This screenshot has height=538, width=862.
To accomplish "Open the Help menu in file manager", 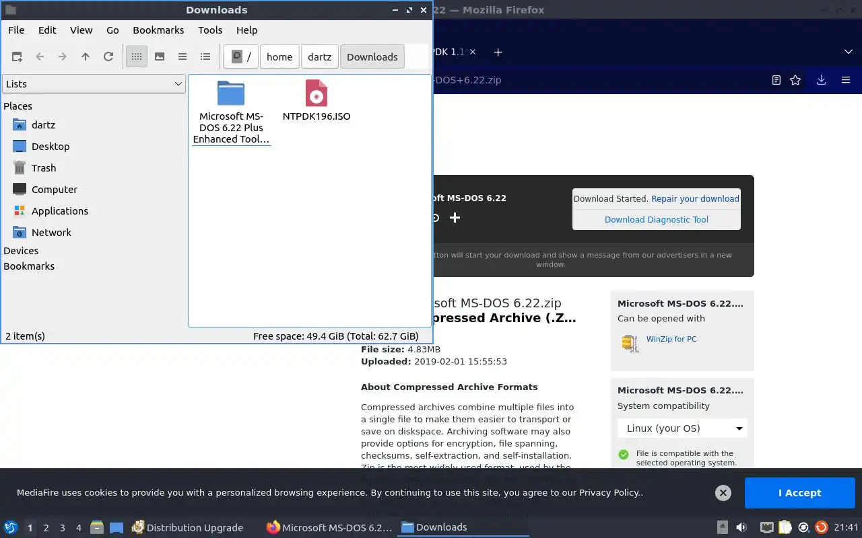I will pyautogui.click(x=247, y=30).
